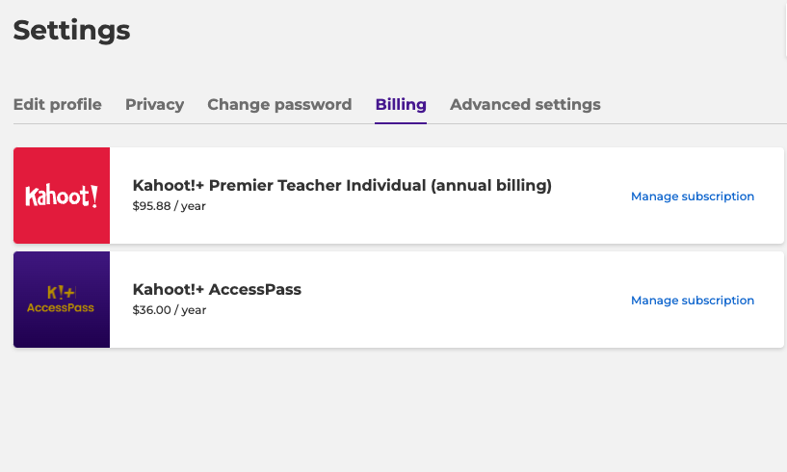The image size is (787, 472).
Task: Click the purple AccessPass logo icon
Action: click(x=62, y=300)
